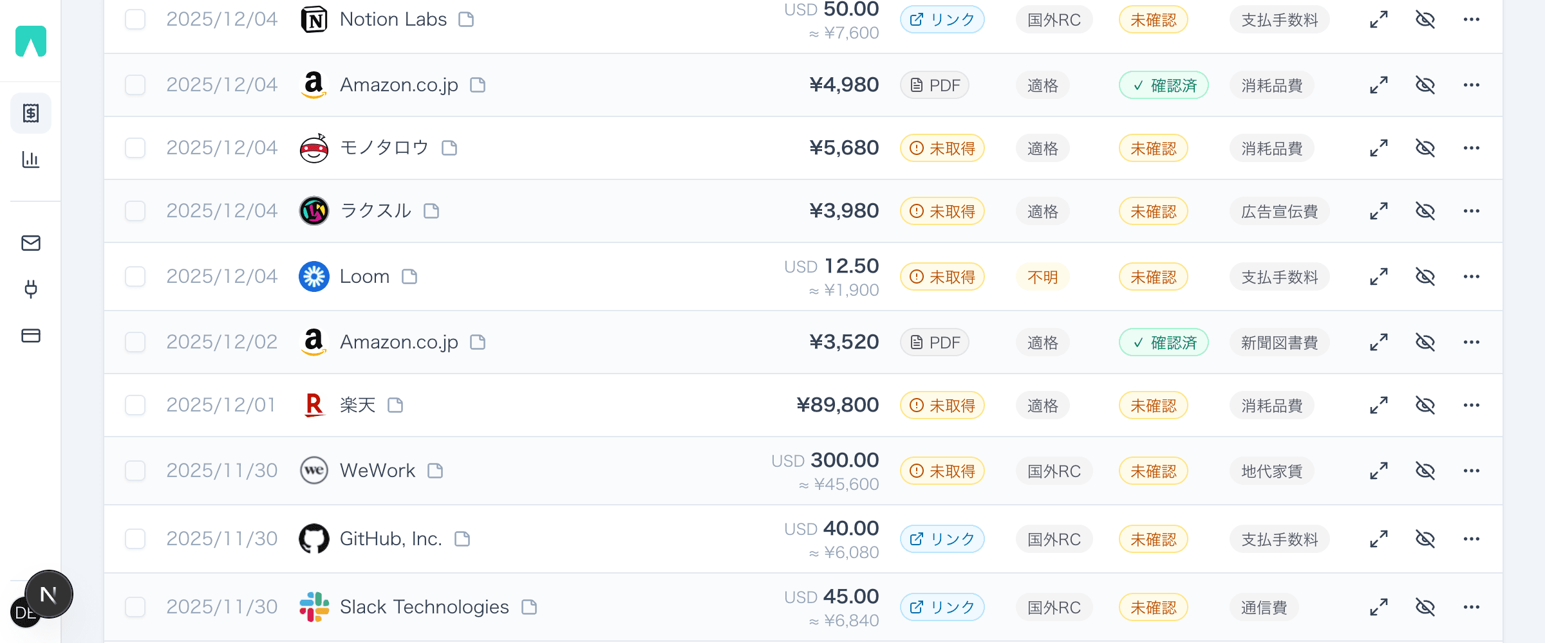Screen dimensions: 1545x643
Task: Open the bar chart analytics icon
Action: (x=31, y=159)
